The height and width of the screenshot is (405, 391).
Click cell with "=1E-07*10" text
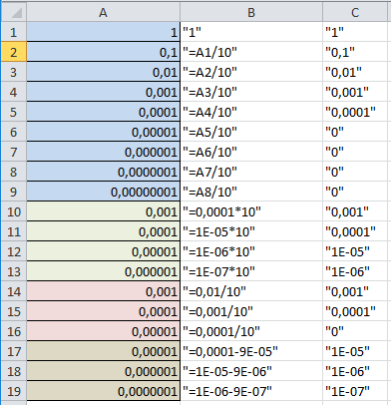coord(251,271)
